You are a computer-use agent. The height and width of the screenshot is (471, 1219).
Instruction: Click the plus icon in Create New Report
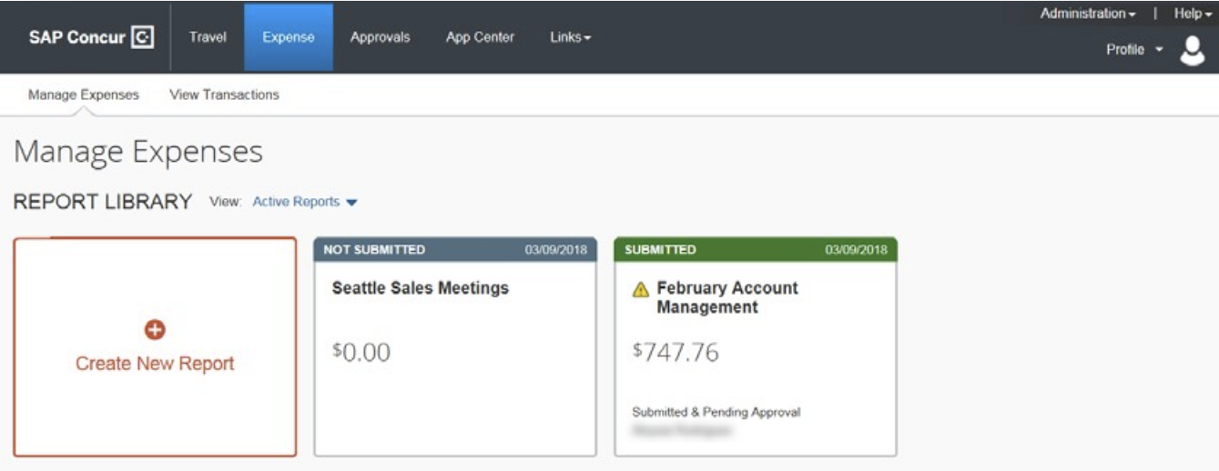click(155, 331)
